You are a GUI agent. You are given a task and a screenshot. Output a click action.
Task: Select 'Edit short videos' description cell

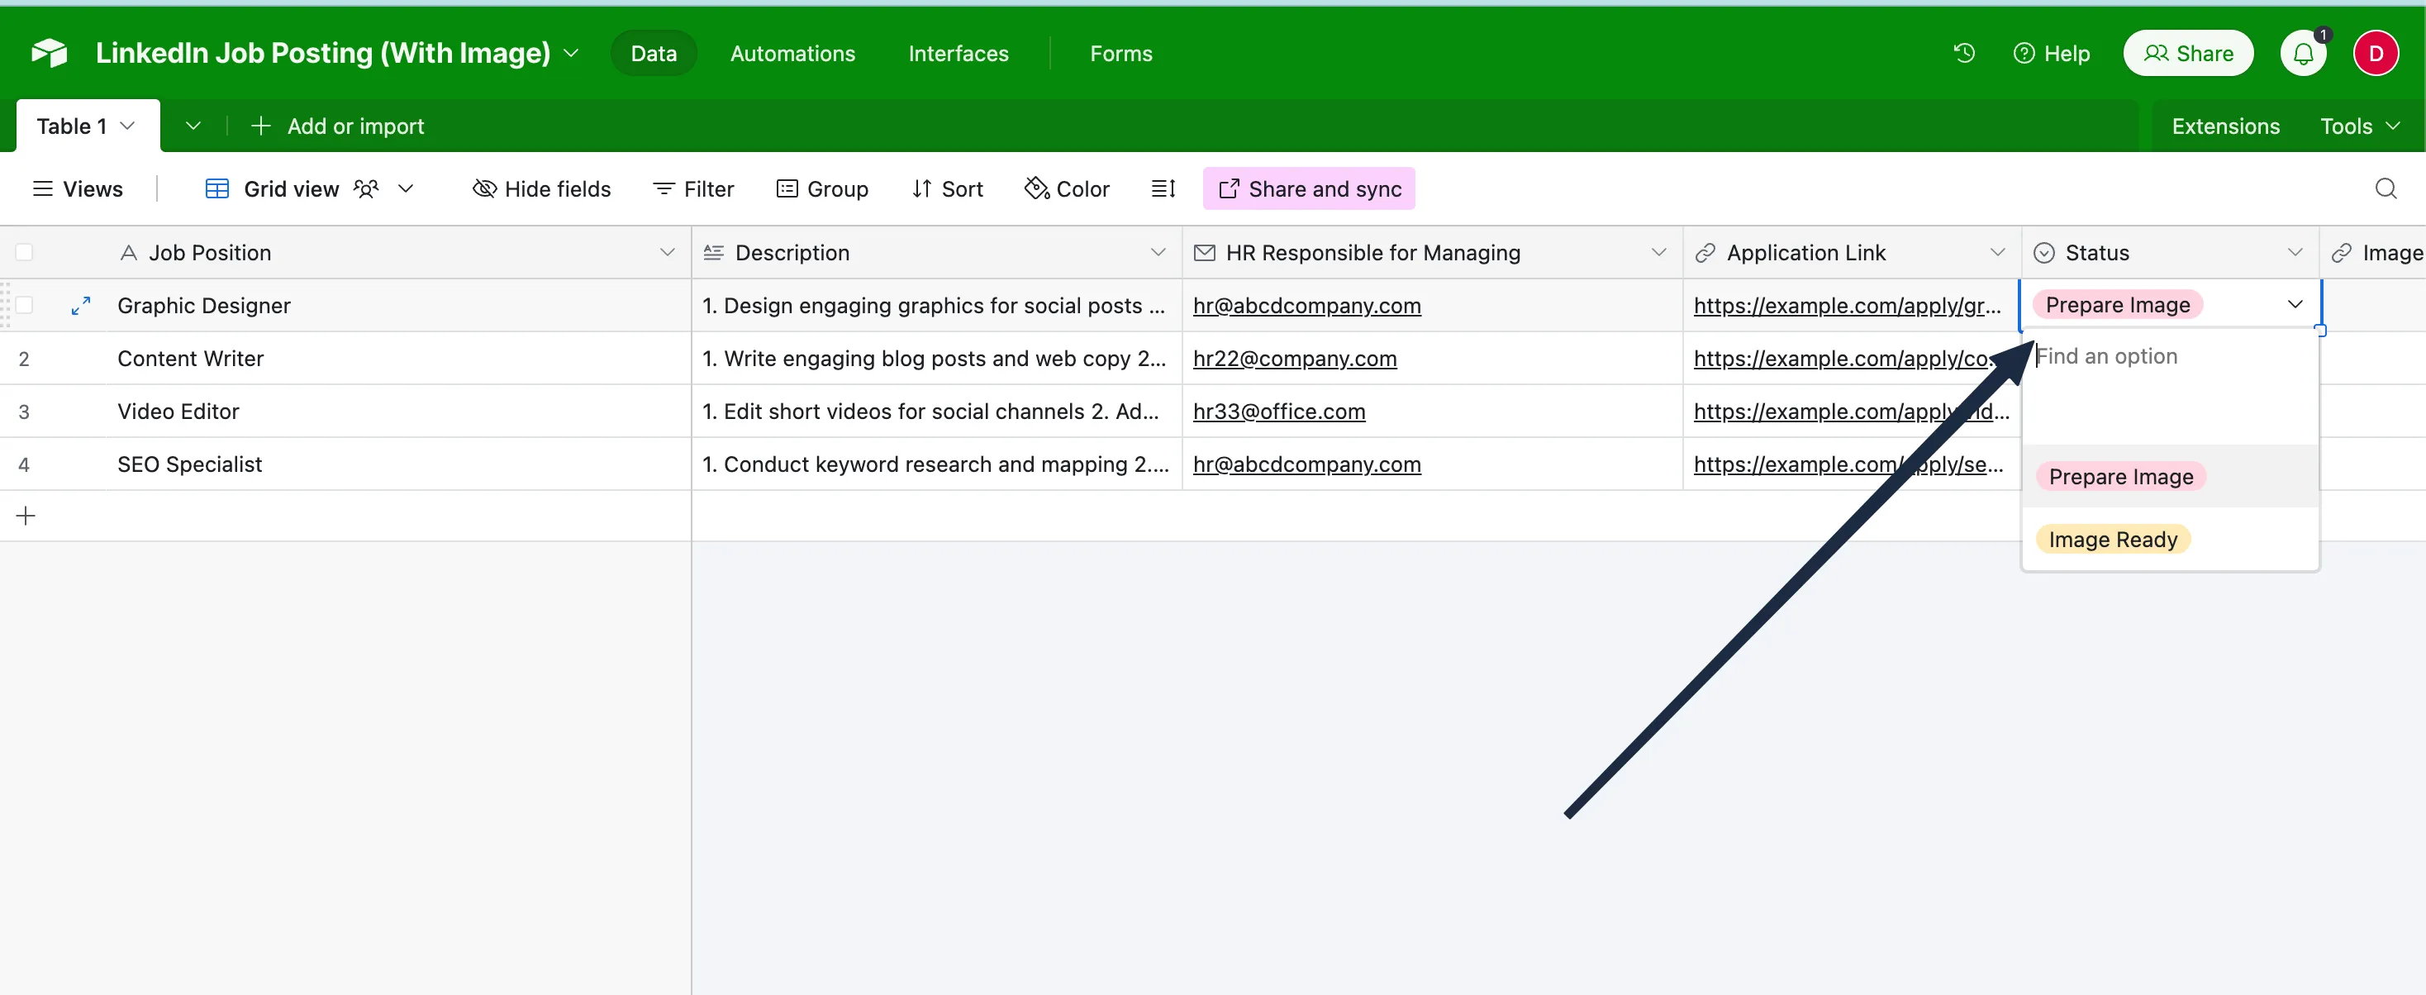click(x=936, y=411)
